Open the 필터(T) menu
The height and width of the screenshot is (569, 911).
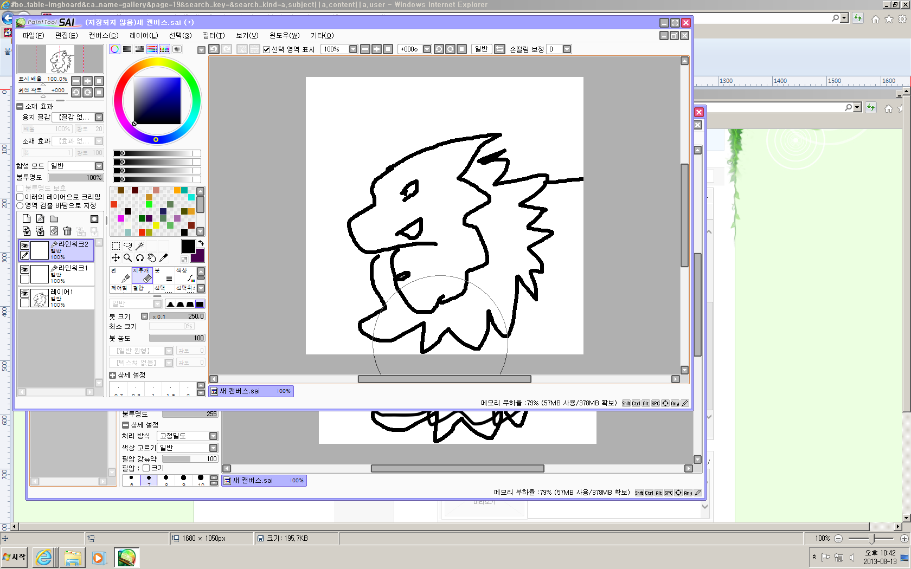point(213,35)
